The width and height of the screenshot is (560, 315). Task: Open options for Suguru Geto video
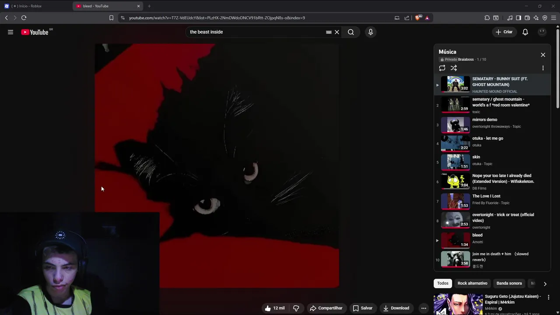pyautogui.click(x=548, y=297)
